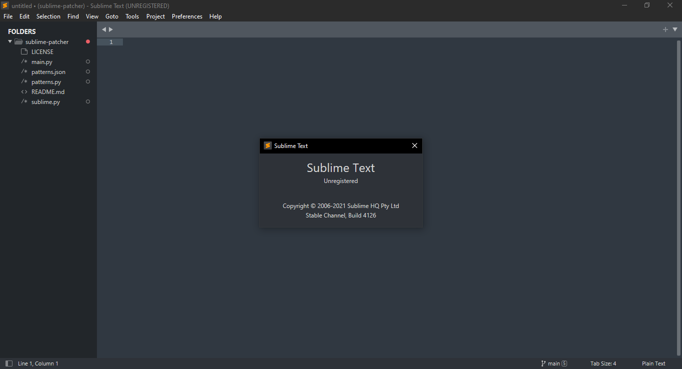The height and width of the screenshot is (369, 682).
Task: Click the 5 changed files badge
Action: pyautogui.click(x=565, y=363)
